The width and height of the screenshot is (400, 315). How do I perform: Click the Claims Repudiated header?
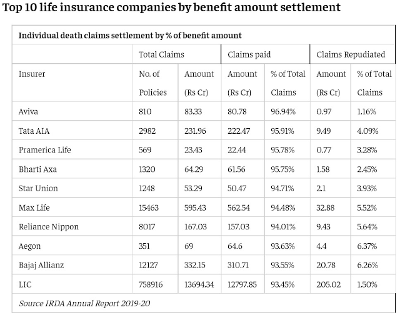click(351, 54)
